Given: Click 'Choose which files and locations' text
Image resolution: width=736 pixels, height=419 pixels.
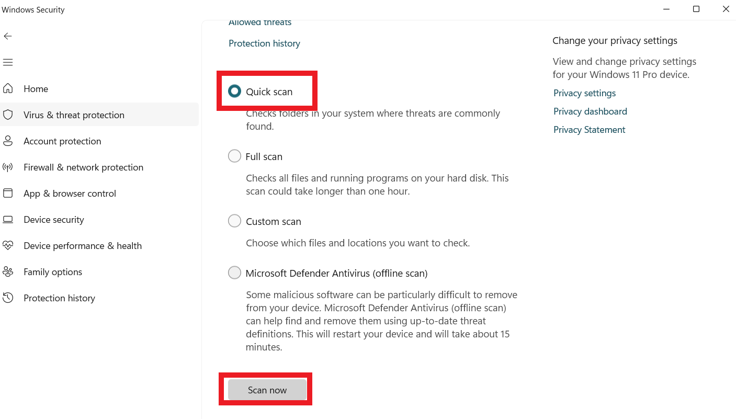Looking at the screenshot, I should (358, 243).
